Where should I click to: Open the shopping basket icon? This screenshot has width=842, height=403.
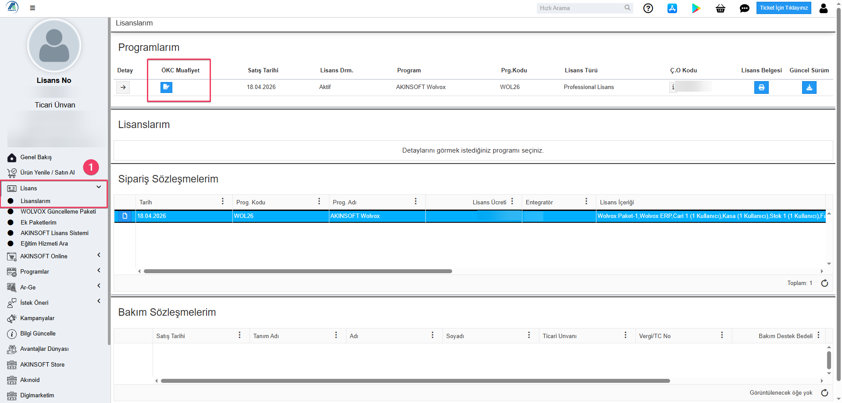click(720, 8)
